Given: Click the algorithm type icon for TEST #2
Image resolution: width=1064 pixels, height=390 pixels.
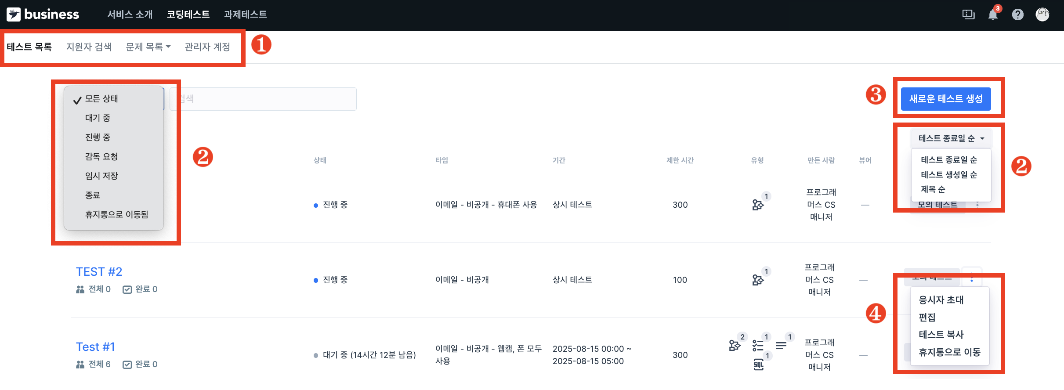Looking at the screenshot, I should point(758,279).
